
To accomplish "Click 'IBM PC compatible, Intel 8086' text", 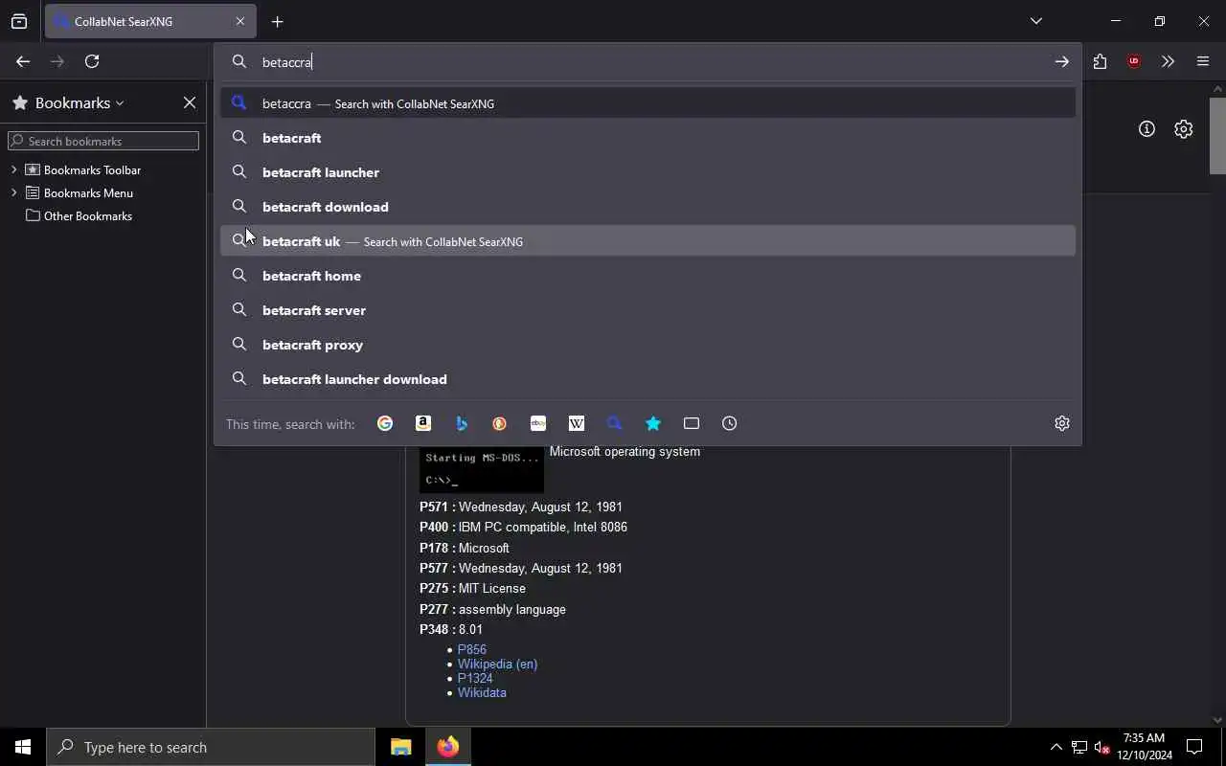I will tap(543, 527).
